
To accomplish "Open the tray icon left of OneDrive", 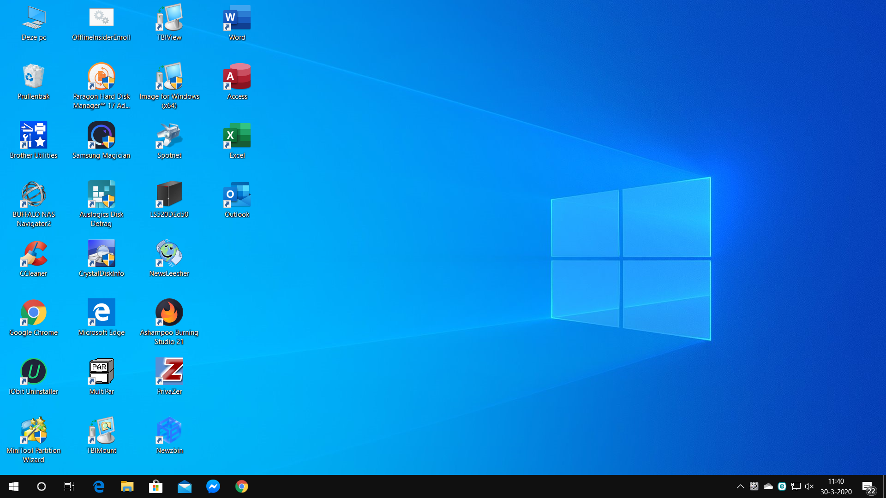I will coord(754,486).
